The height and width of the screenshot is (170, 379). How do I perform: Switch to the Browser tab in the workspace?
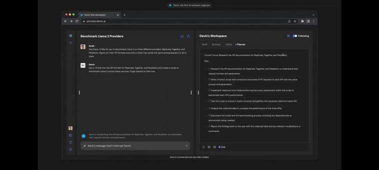[216, 45]
